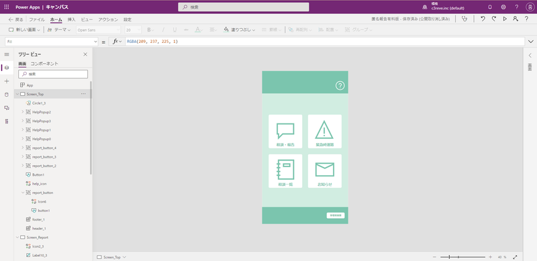Open the 挿入 tab
The image size is (537, 261).
71,19
